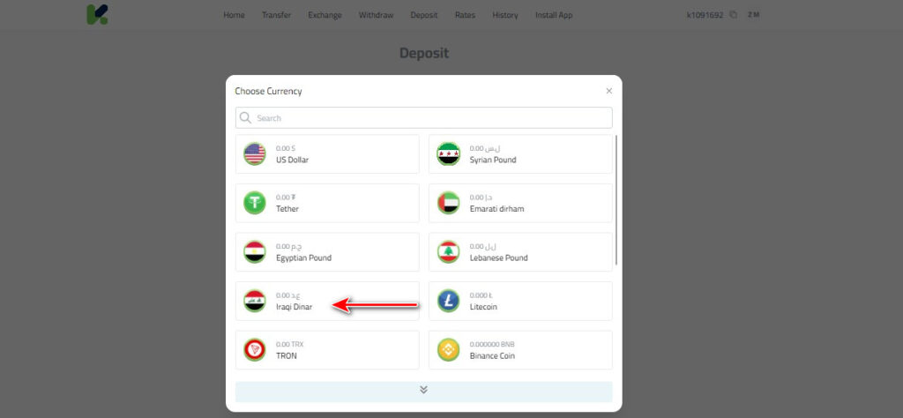Click the search magnifier icon

point(245,117)
